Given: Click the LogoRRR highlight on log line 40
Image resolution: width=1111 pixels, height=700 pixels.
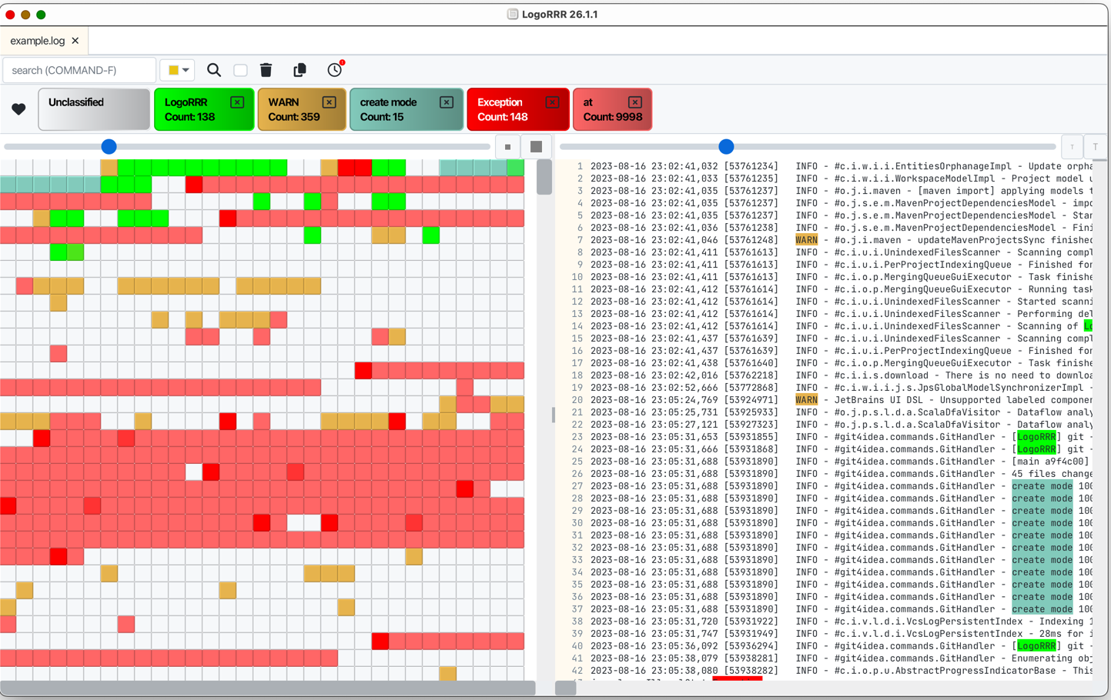Looking at the screenshot, I should pyautogui.click(x=1036, y=646).
